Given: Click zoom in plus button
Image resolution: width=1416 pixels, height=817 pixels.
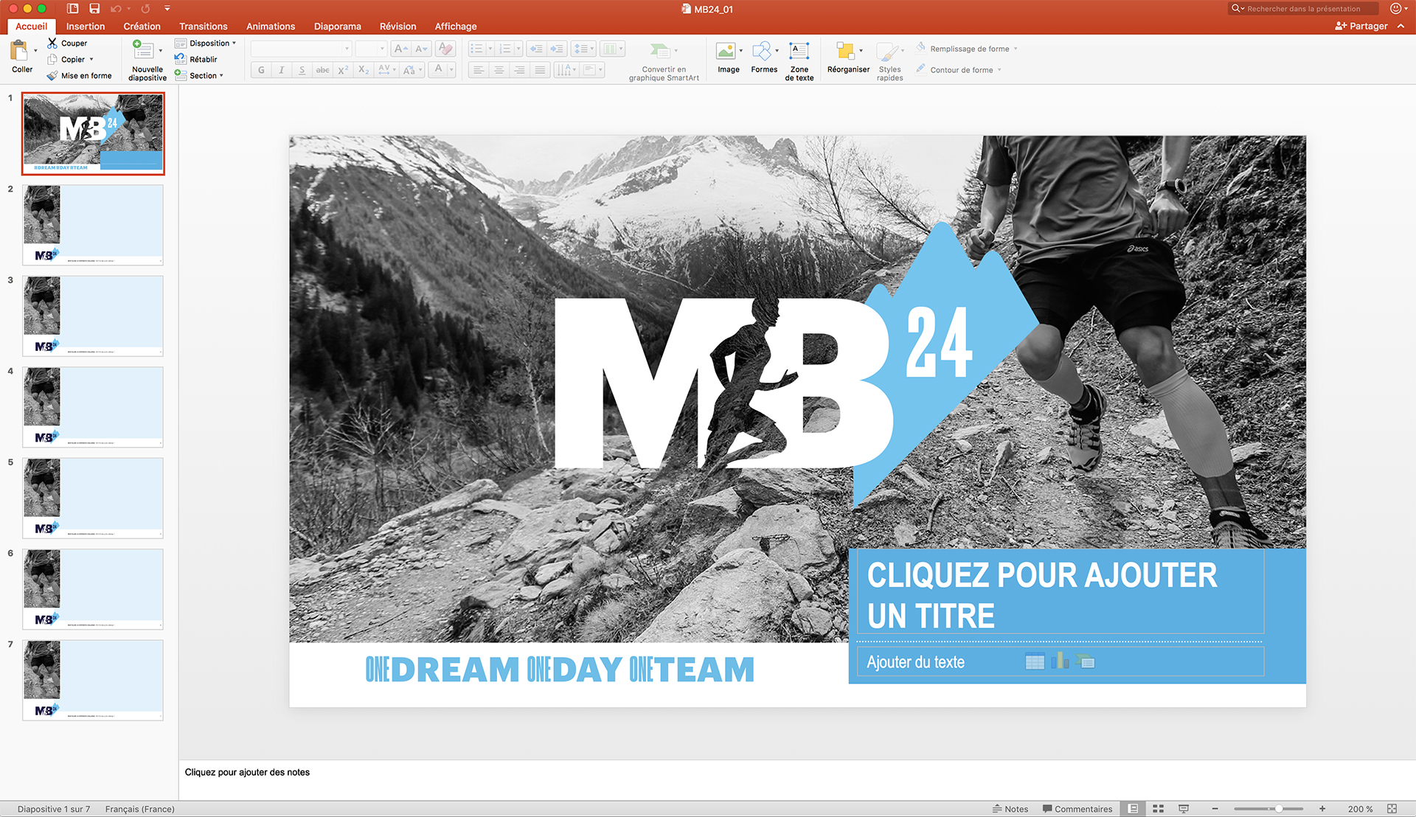Looking at the screenshot, I should click(x=1322, y=809).
